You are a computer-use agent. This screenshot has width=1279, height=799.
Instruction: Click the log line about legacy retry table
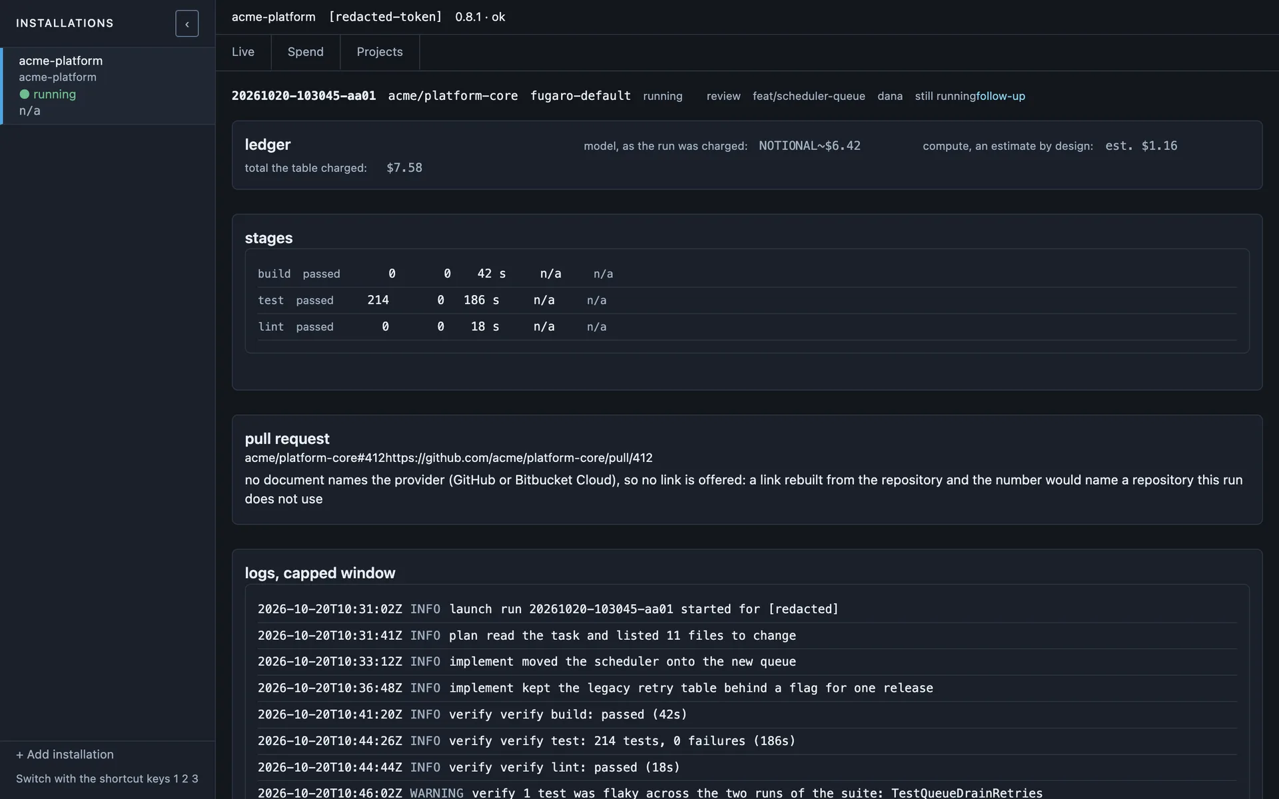click(x=747, y=688)
